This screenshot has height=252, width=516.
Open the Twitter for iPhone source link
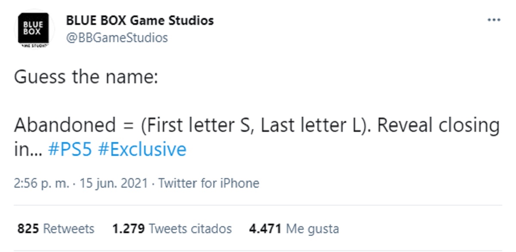209,184
